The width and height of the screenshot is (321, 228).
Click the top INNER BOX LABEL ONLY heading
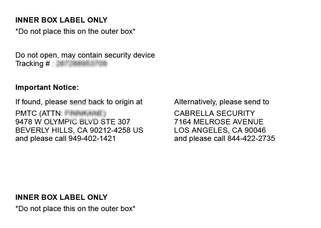point(61,20)
